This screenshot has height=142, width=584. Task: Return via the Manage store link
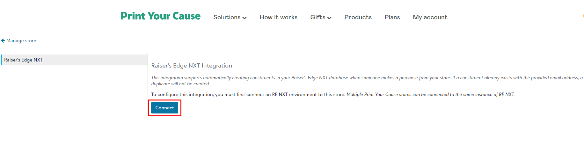pos(21,41)
